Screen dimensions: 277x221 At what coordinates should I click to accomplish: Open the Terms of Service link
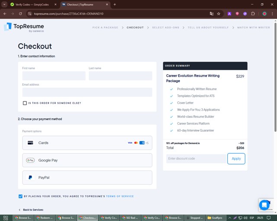pos(120,196)
